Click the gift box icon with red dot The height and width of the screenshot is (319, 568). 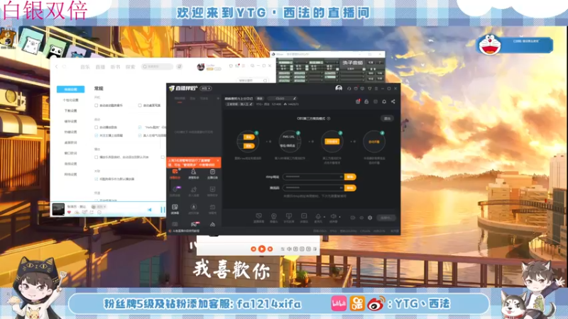tap(358, 101)
